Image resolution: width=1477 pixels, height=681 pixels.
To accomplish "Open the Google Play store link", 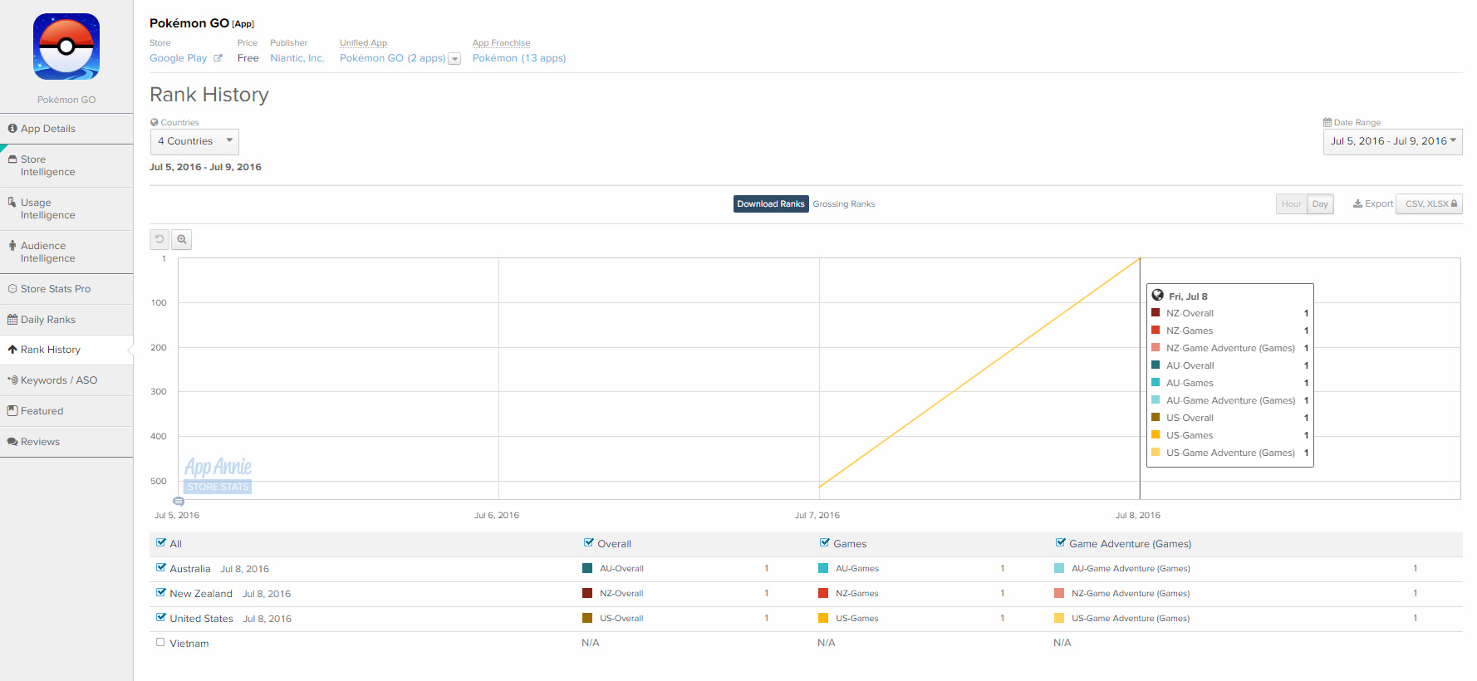I will pos(179,58).
